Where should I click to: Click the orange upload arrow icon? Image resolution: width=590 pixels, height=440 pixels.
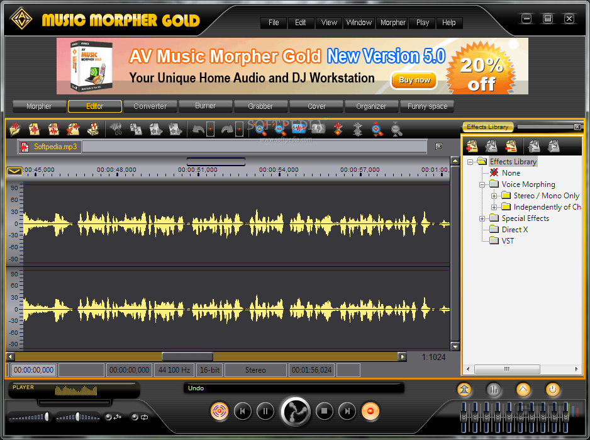tap(464, 390)
